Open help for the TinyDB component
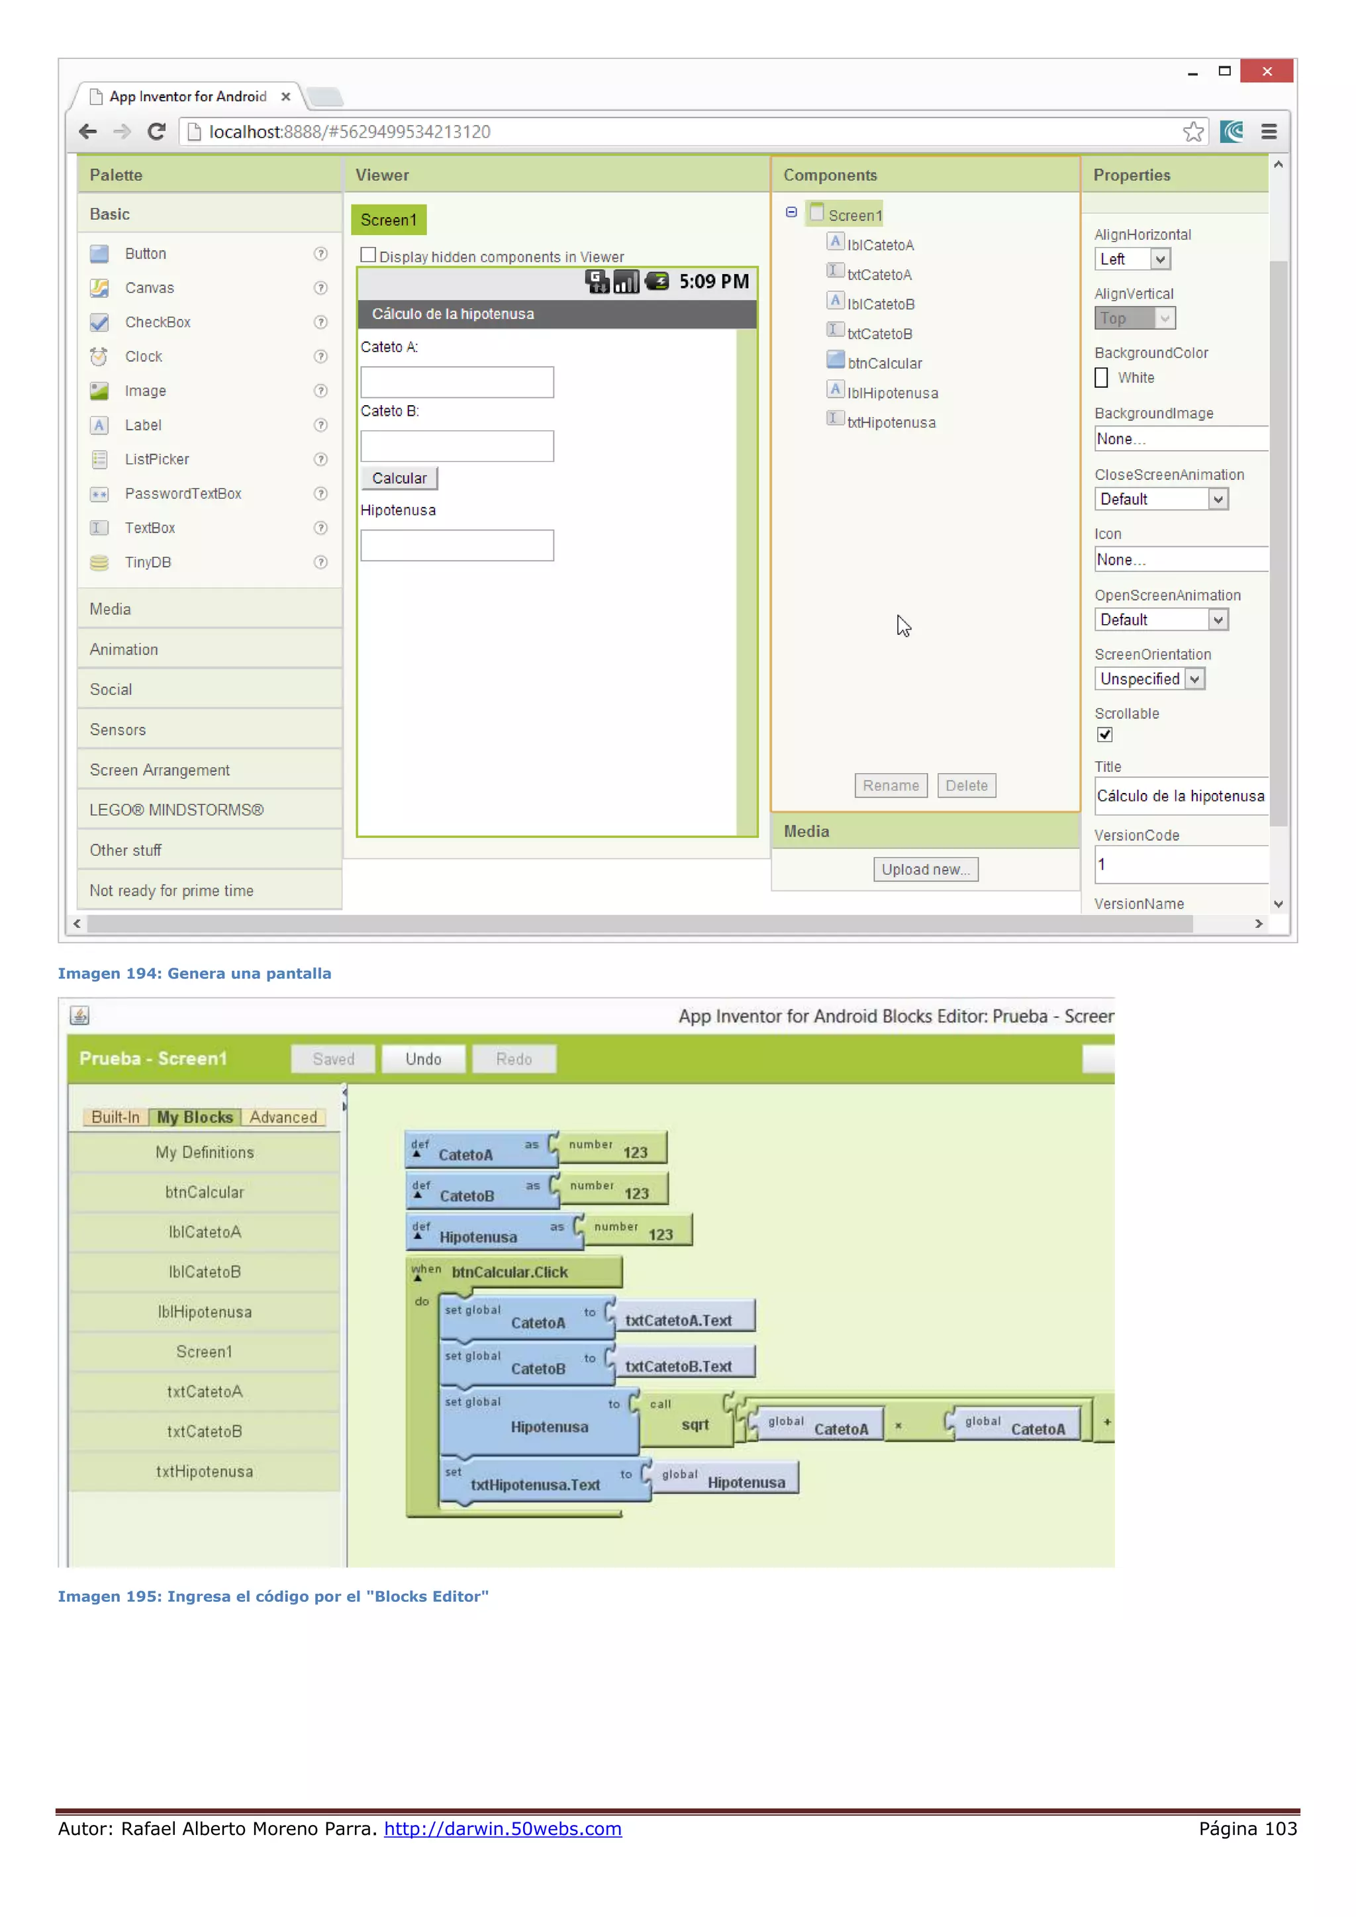This screenshot has height=1917, width=1356. click(320, 563)
